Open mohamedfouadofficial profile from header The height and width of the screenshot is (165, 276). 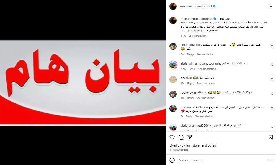196,6
